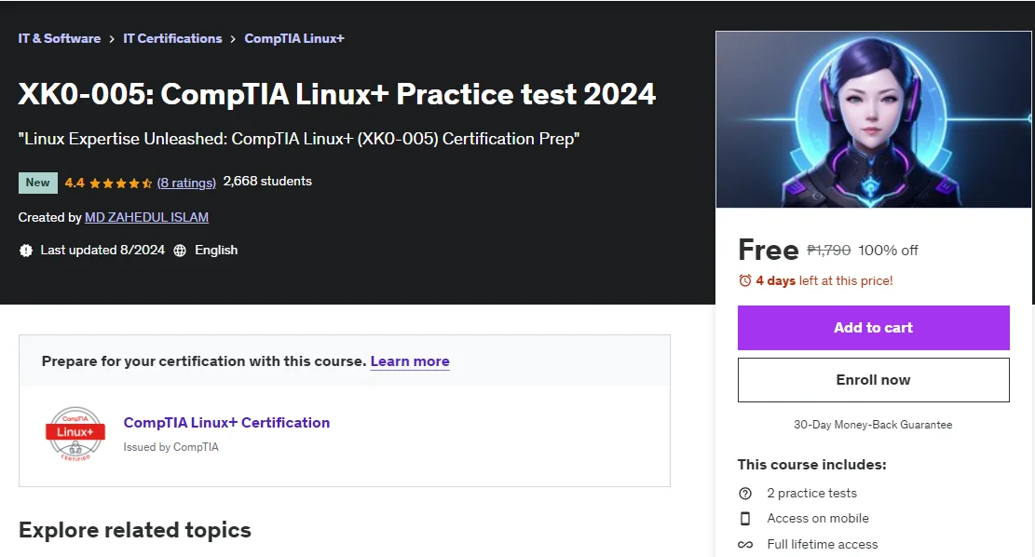Open the CompTIA Linux+ Certification link
Image resolution: width=1035 pixels, height=557 pixels.
click(x=226, y=422)
